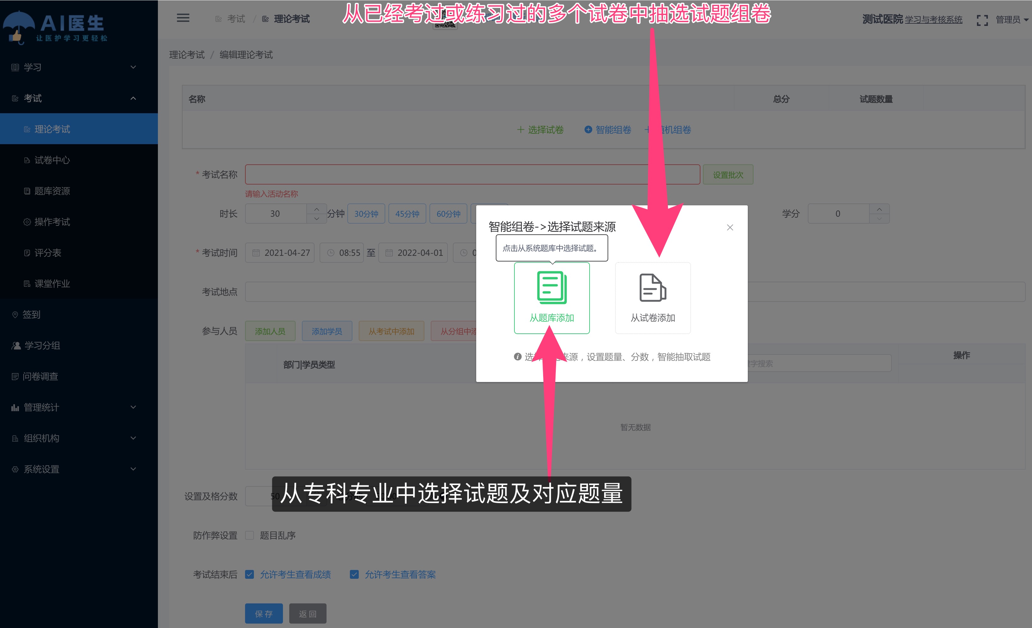
Task: Go to 签到 sidebar item
Action: tap(79, 314)
